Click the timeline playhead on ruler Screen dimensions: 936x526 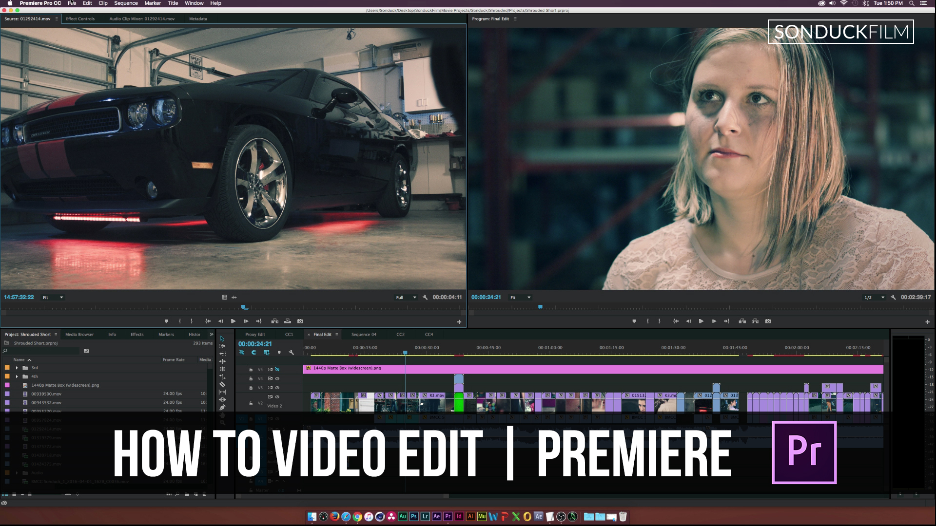coord(405,353)
